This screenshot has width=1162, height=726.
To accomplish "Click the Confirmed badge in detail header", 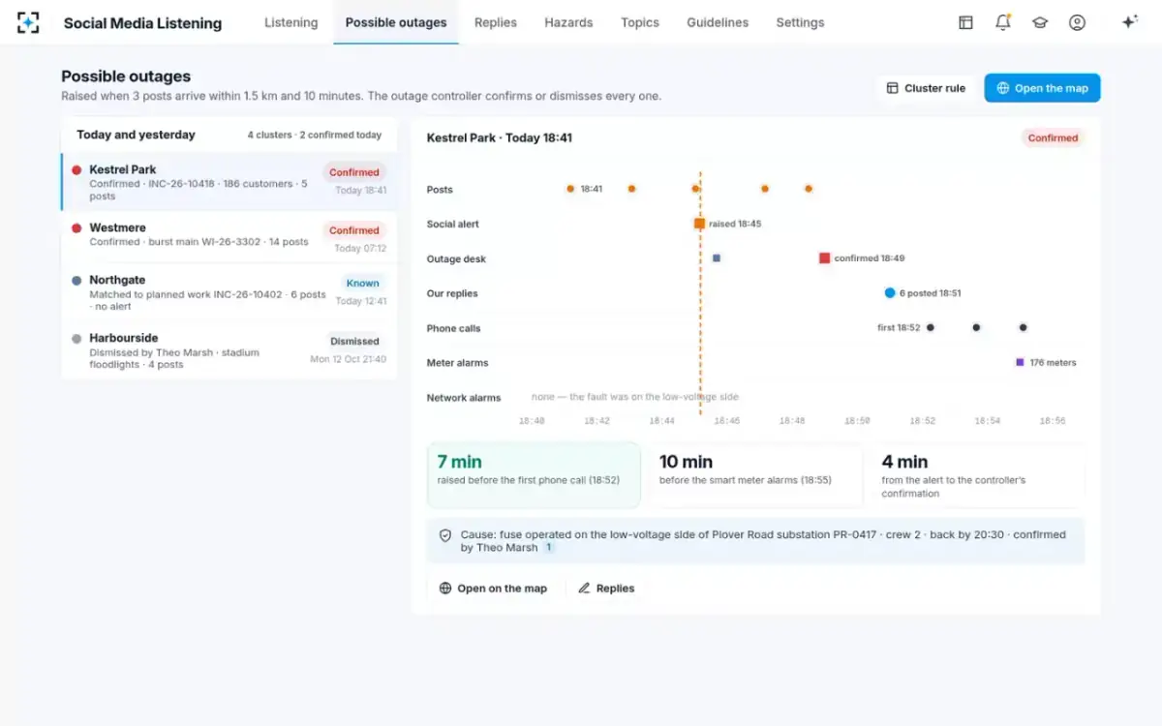I will coord(1053,138).
